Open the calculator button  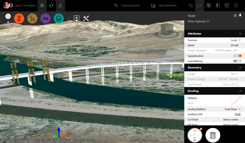pos(213,135)
